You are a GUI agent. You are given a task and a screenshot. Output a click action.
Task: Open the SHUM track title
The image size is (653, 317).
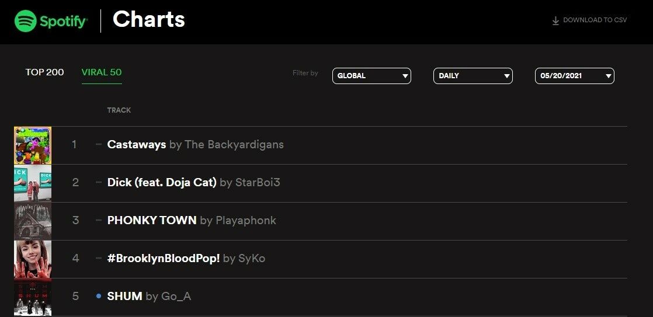point(124,296)
